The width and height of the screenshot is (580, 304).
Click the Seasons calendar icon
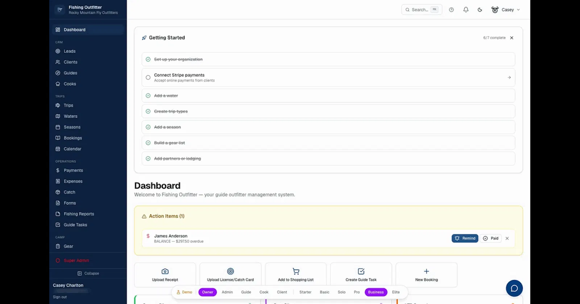[58, 127]
